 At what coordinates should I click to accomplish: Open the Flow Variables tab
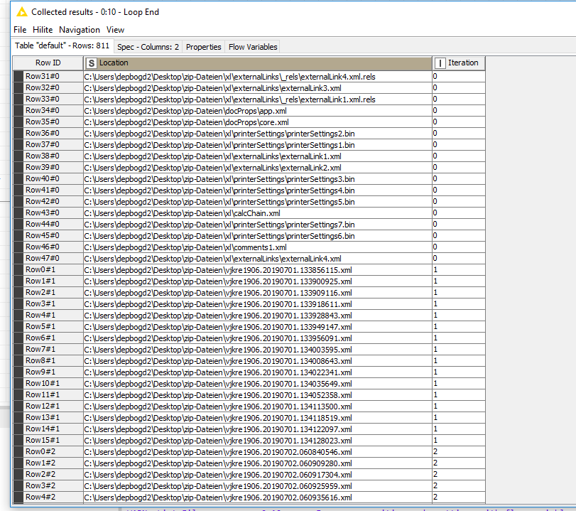click(253, 47)
